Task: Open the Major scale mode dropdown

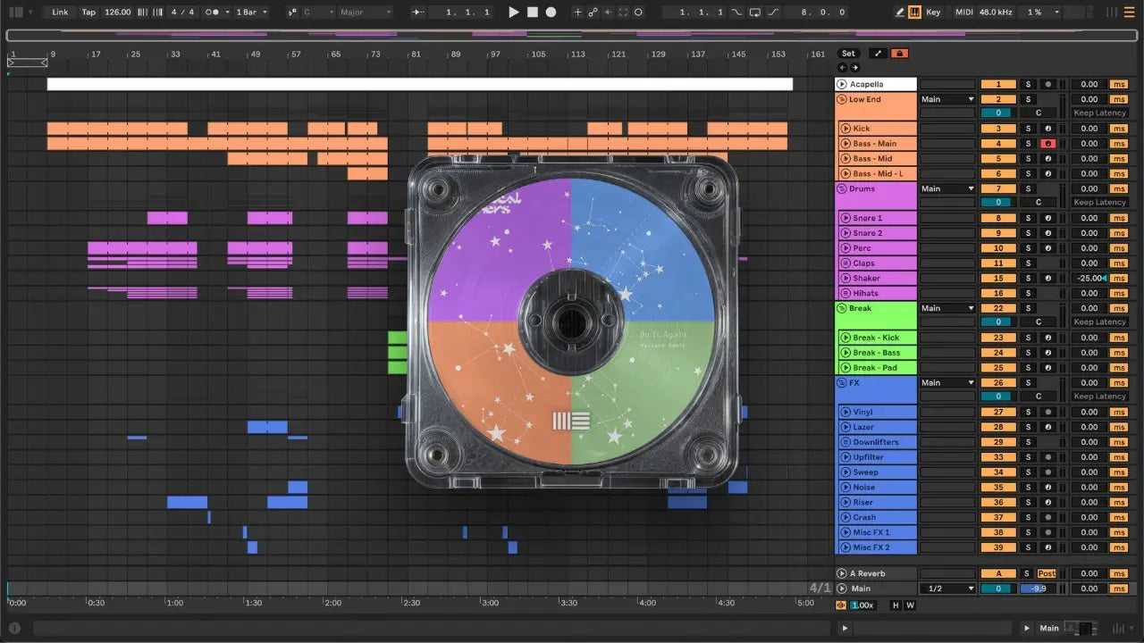Action: point(365,13)
